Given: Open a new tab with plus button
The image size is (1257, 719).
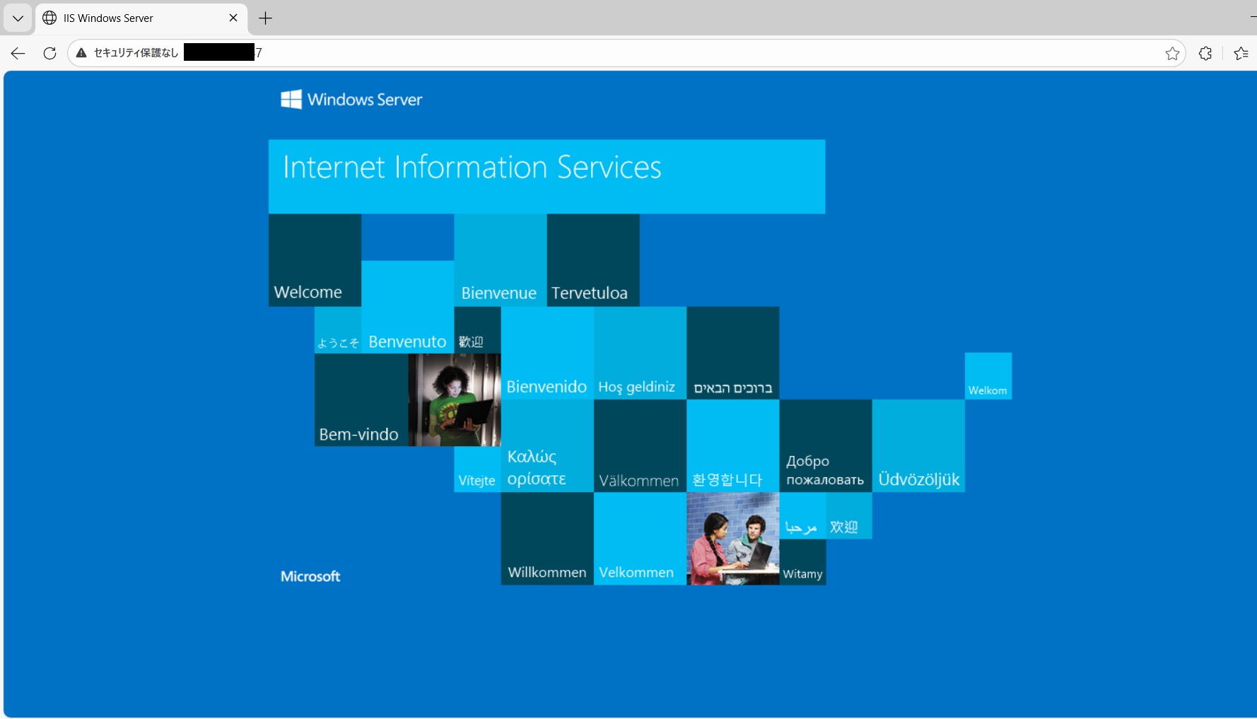Looking at the screenshot, I should tap(265, 18).
